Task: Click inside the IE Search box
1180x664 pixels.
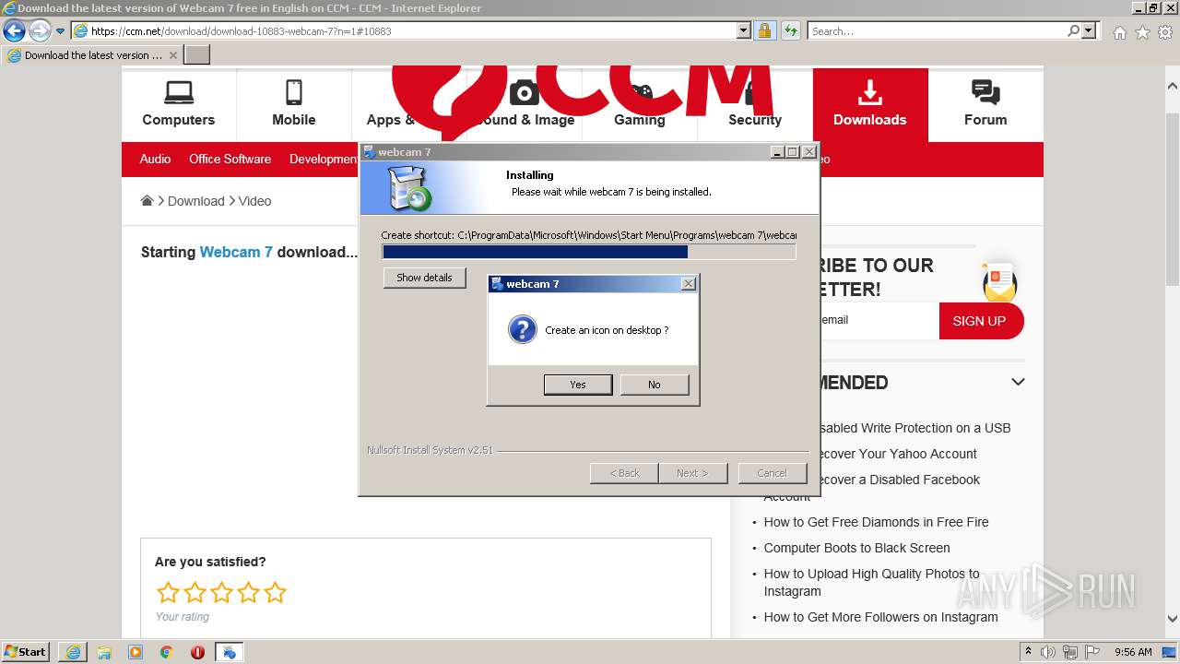Action: 938,30
